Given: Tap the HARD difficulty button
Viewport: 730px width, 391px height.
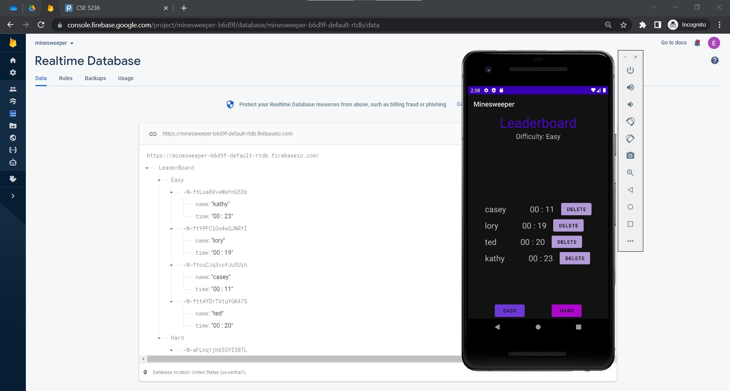Looking at the screenshot, I should 567,311.
